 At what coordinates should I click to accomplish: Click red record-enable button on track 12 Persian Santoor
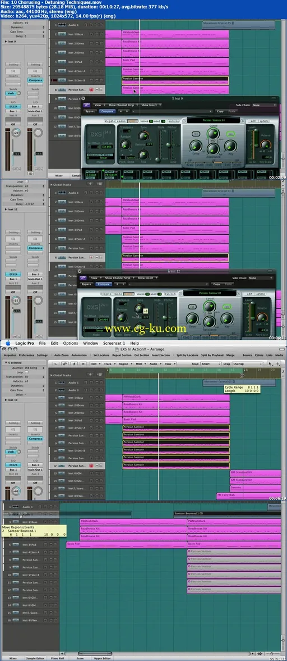tap(91, 466)
